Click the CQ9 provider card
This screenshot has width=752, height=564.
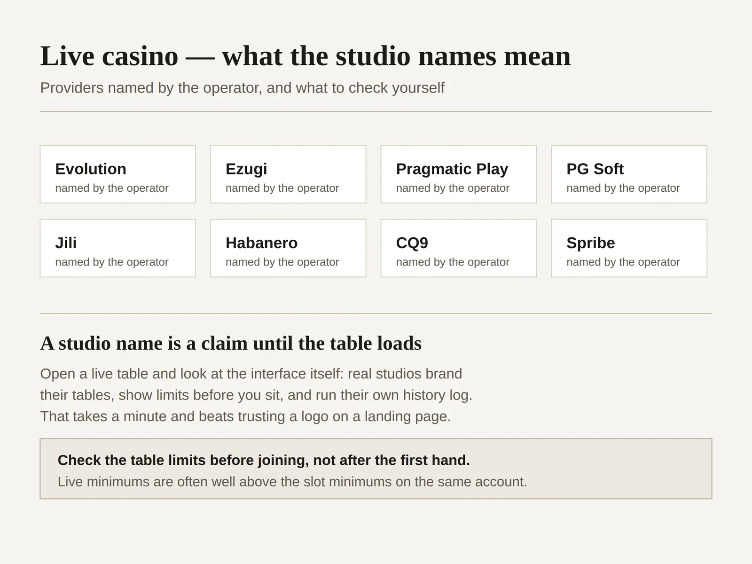pos(459,248)
